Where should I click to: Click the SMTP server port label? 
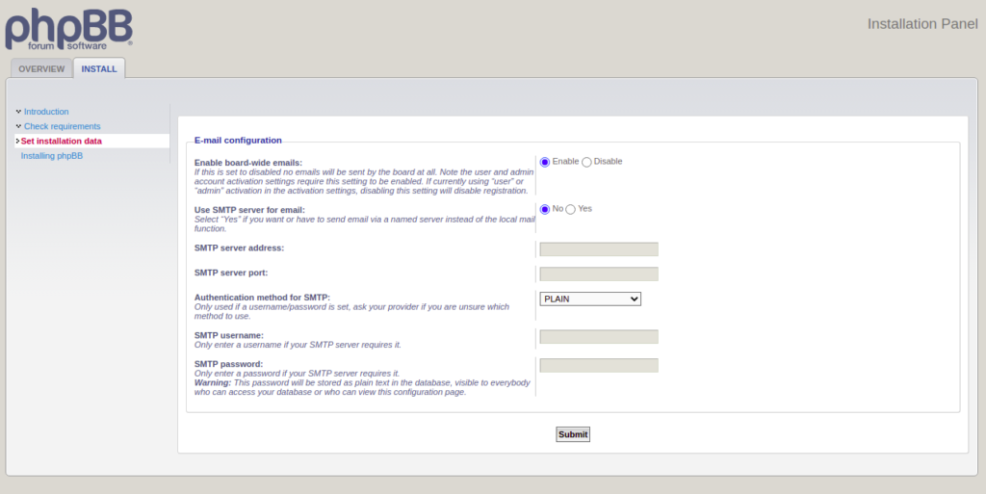231,273
